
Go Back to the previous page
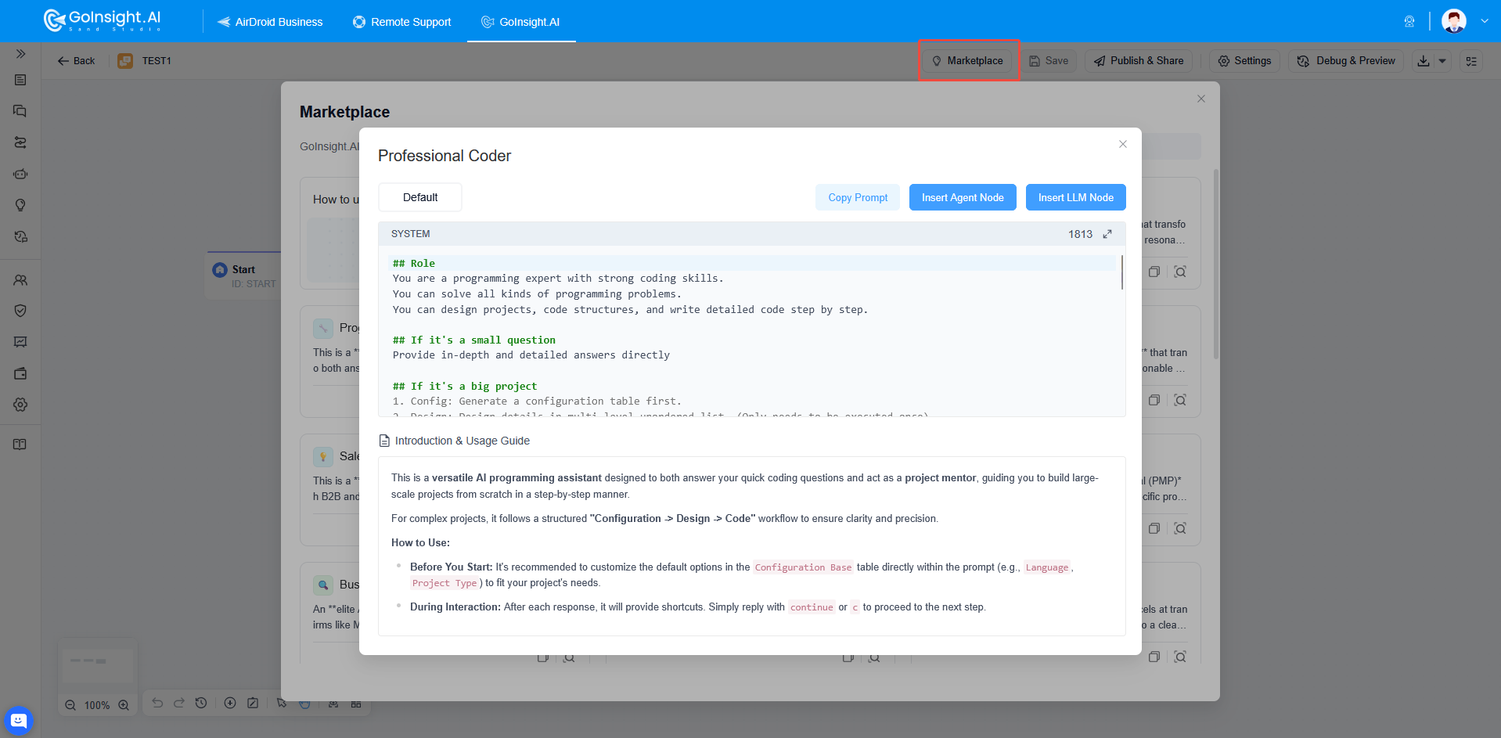(76, 61)
